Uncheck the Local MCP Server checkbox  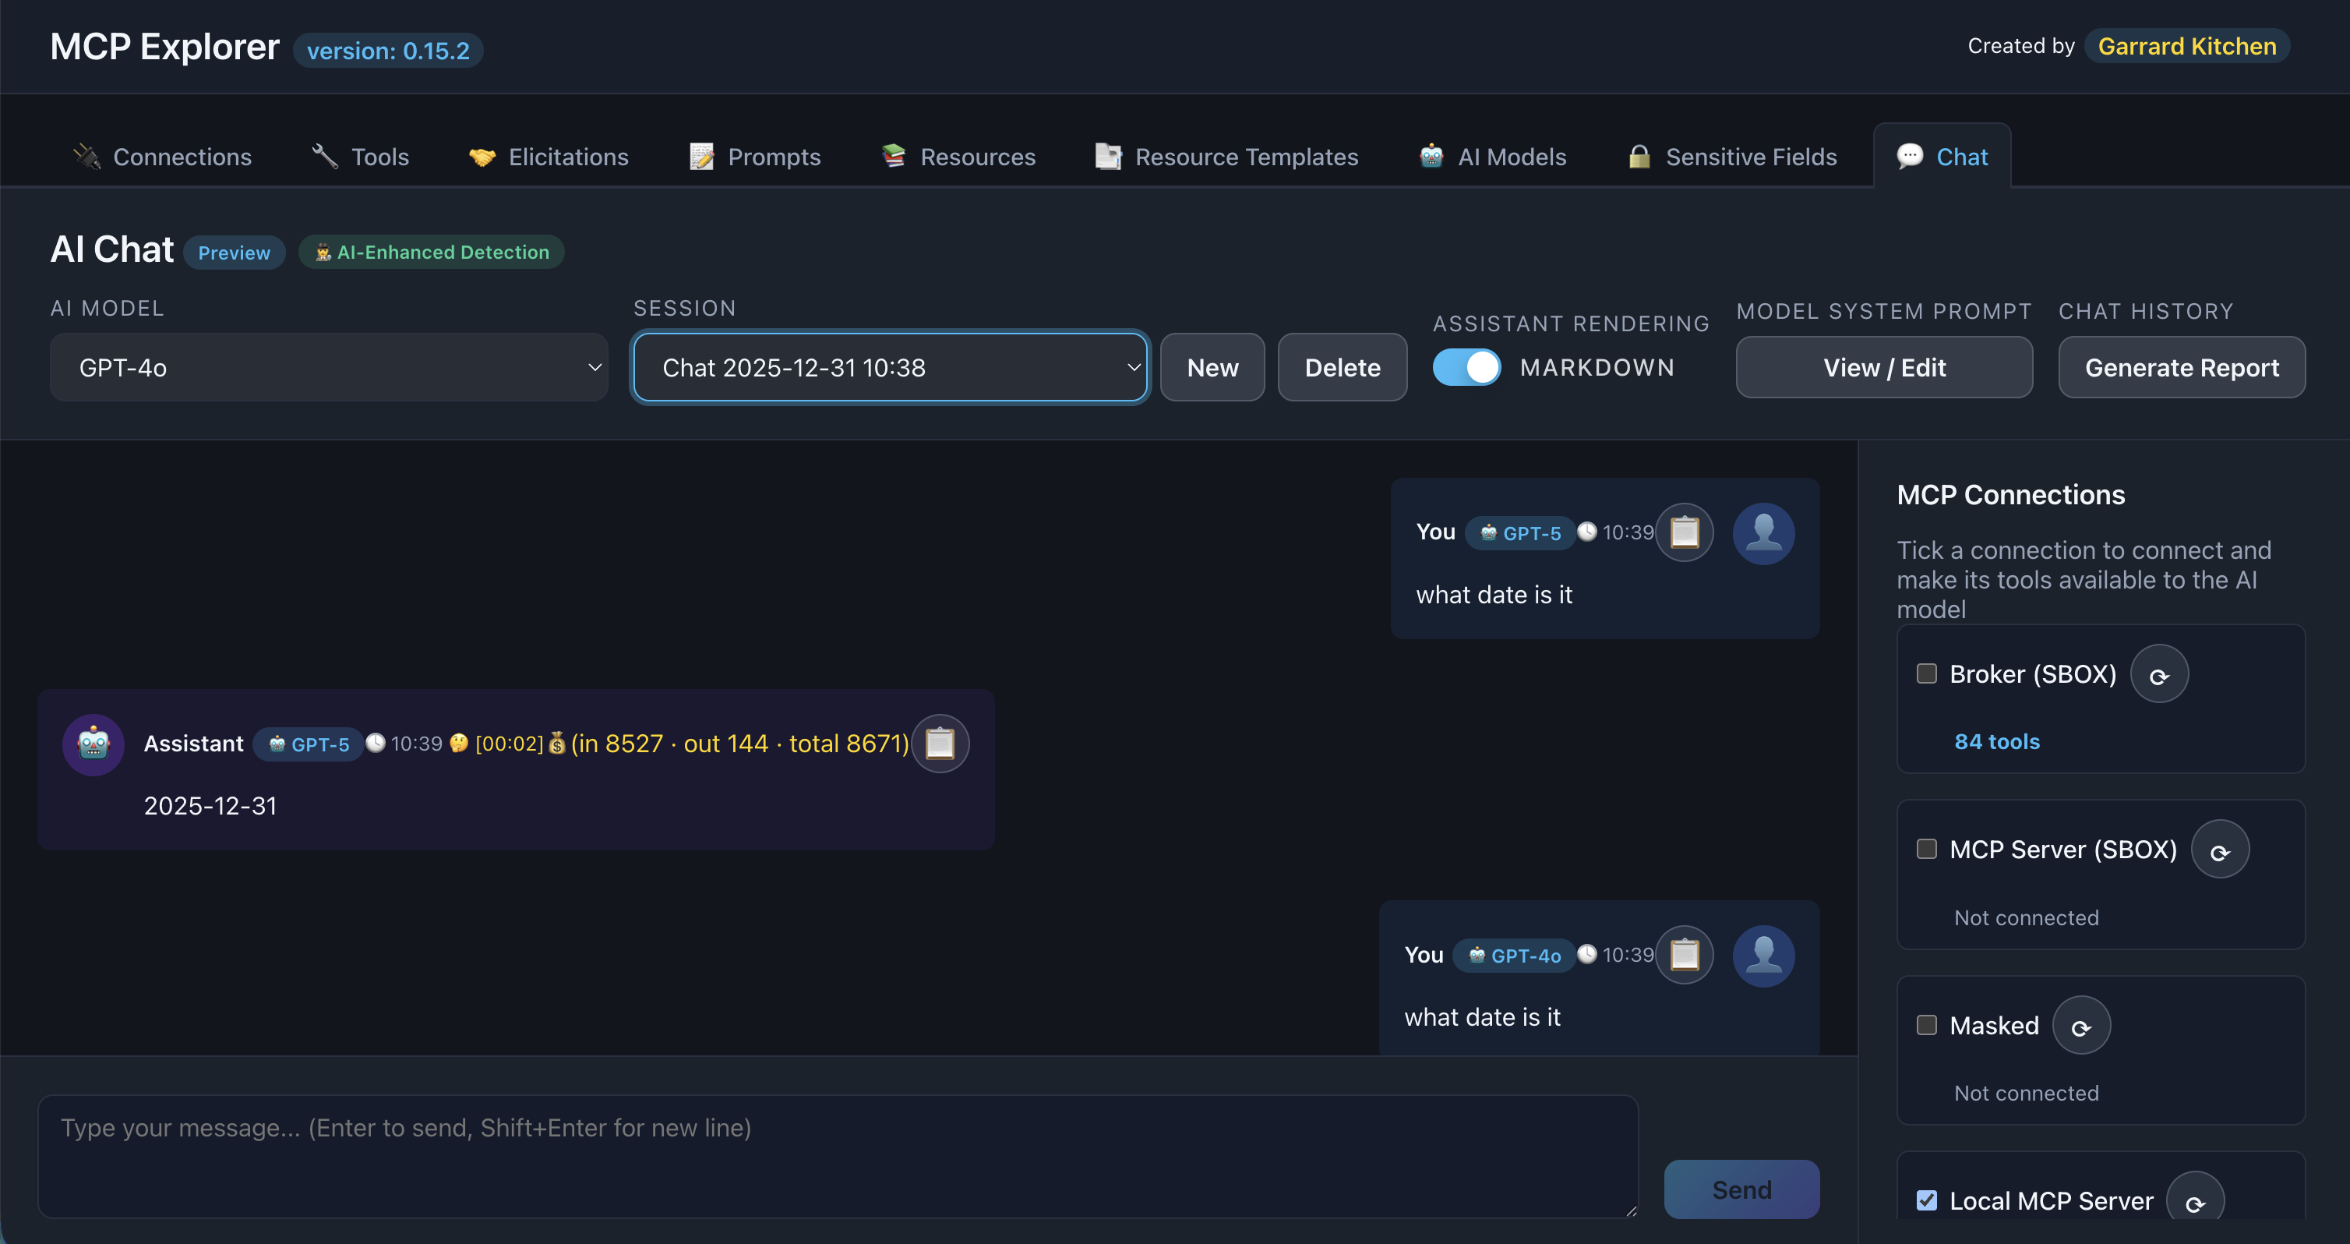tap(1927, 1200)
